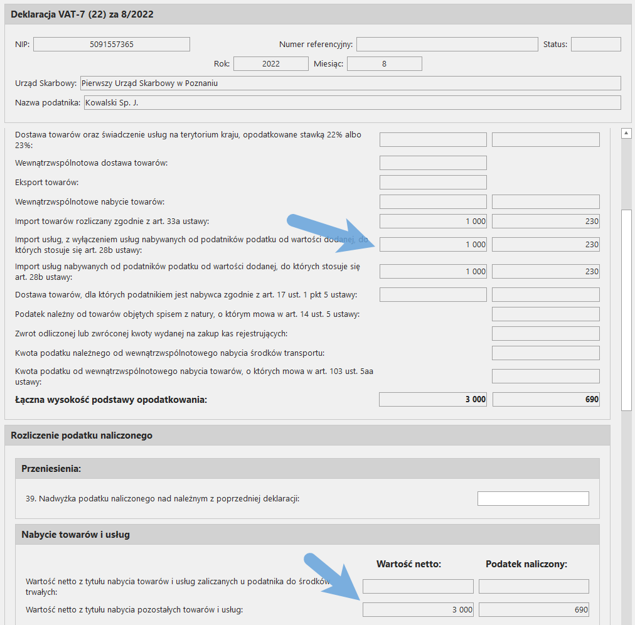Select the spis z natury tax field

pyautogui.click(x=545, y=314)
